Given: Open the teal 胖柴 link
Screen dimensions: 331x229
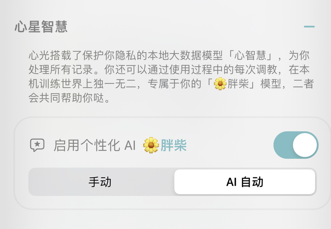Looking at the screenshot, I should coord(174,145).
